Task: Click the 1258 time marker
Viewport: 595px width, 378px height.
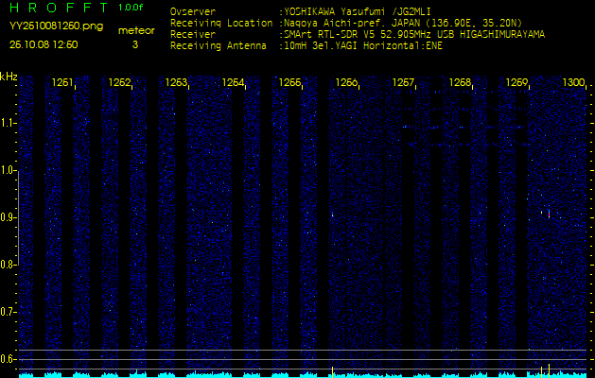Action: (x=460, y=82)
